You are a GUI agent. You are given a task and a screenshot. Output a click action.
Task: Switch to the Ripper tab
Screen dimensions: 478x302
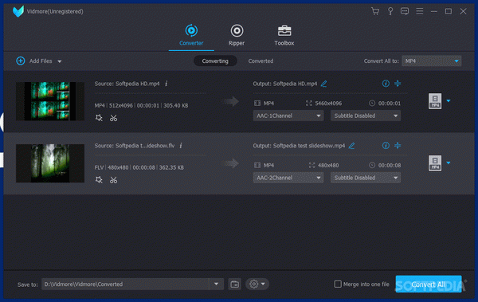point(237,35)
